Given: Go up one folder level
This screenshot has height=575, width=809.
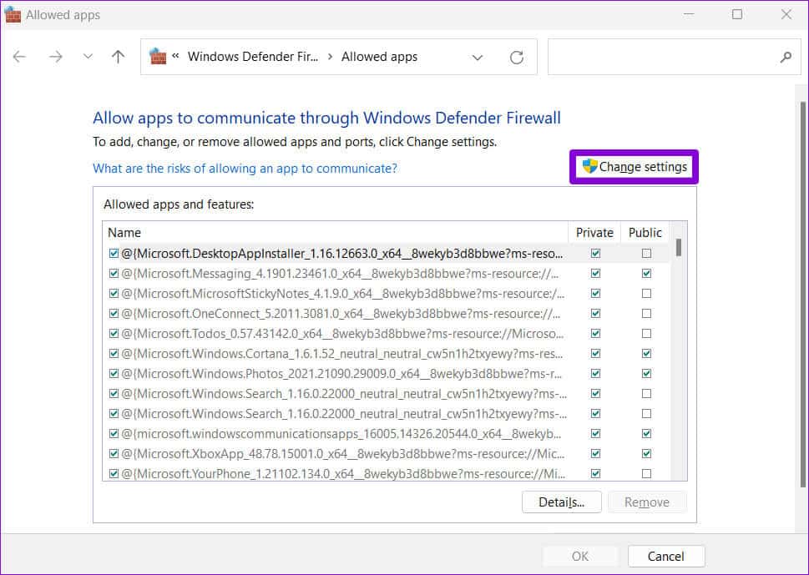Looking at the screenshot, I should pyautogui.click(x=119, y=57).
